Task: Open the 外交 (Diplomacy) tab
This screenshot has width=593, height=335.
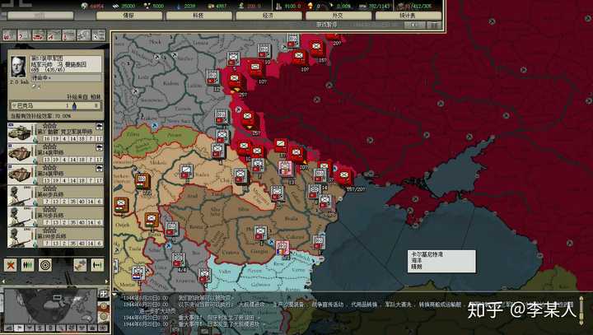Action: [x=339, y=16]
